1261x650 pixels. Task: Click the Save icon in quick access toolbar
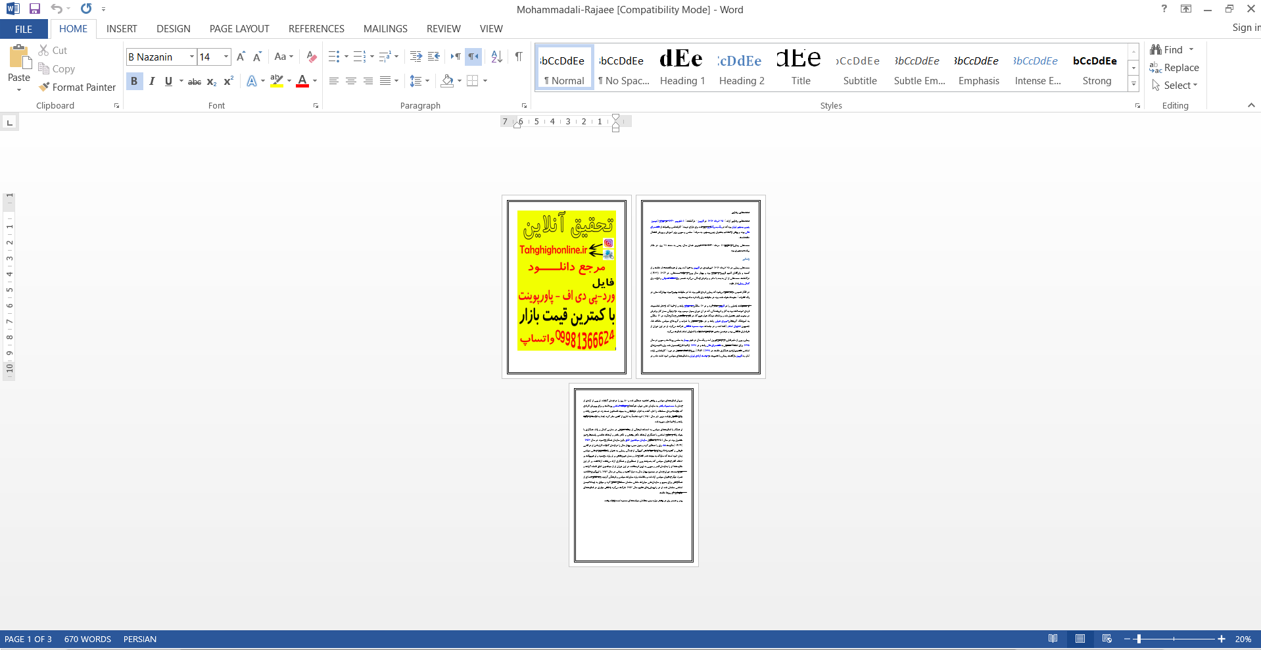[35, 9]
